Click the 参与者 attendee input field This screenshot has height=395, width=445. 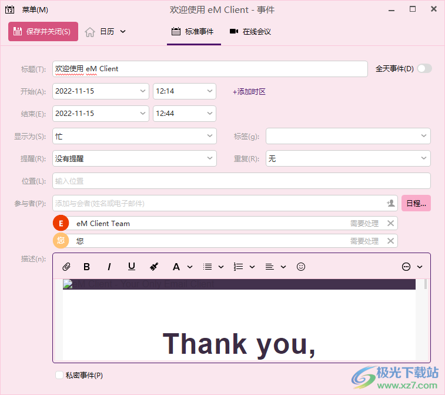(225, 203)
